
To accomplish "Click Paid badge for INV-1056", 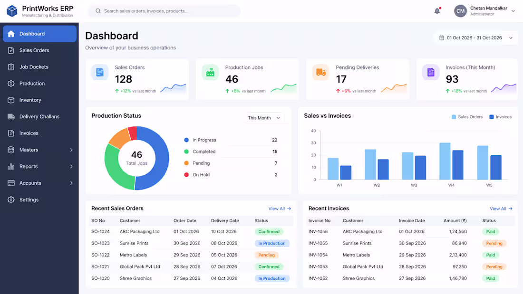I will pos(490,232).
